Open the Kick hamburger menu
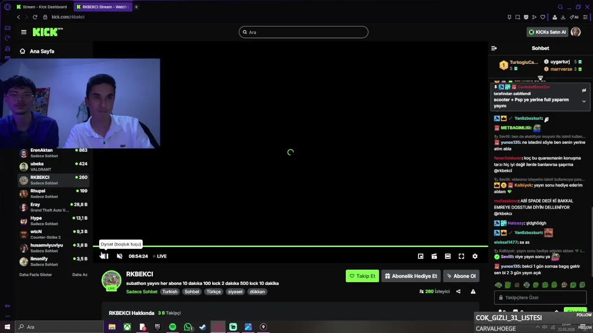 tap(24, 32)
